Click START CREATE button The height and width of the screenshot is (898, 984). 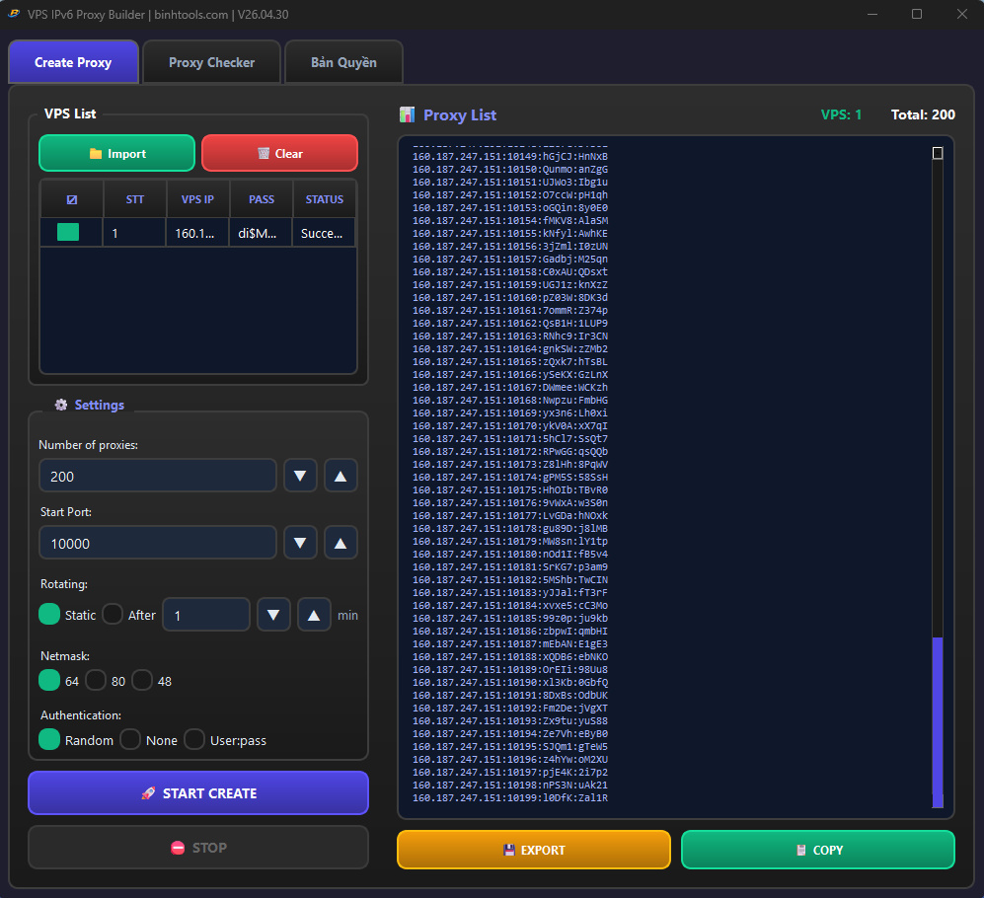tap(198, 793)
